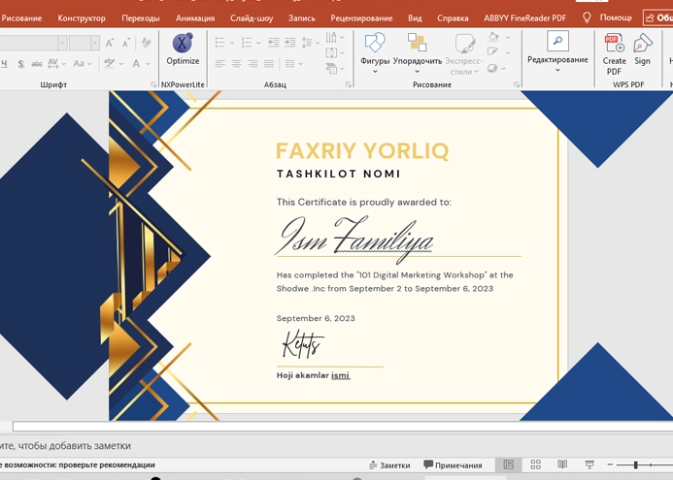Click the shape outline pencil icon
Image resolution: width=673 pixels, height=480 pixels.
coord(492,52)
